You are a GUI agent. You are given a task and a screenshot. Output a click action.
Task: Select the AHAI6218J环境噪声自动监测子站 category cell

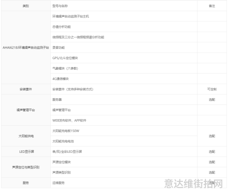[26, 48]
